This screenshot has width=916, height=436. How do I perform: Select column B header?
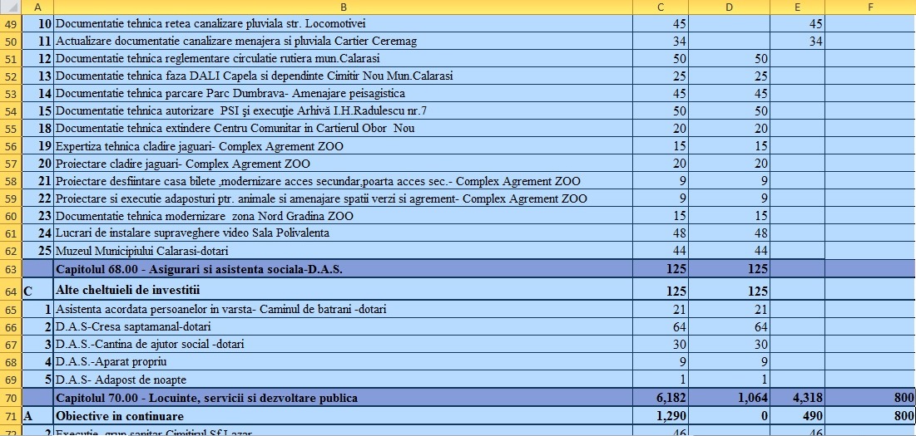coord(343,7)
